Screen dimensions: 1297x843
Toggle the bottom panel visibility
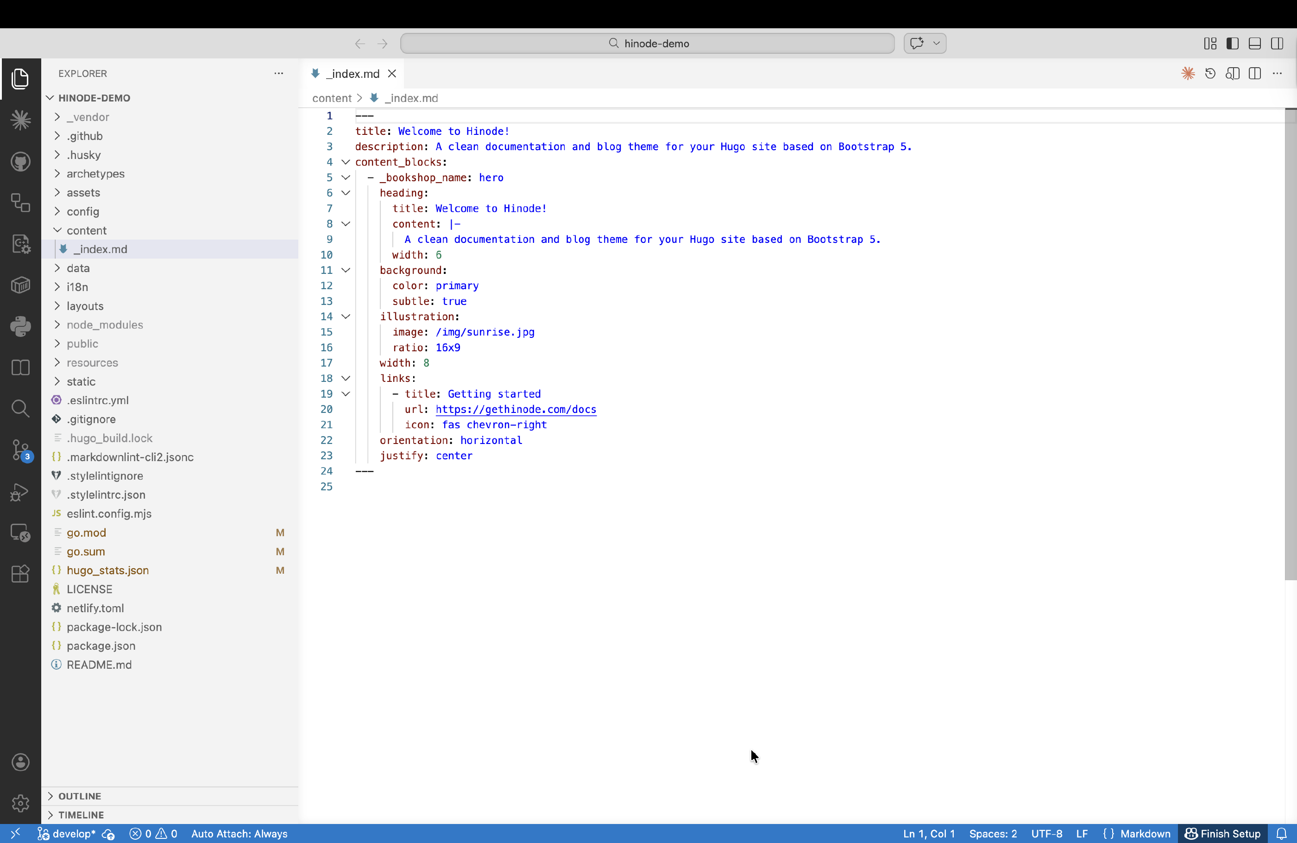pyautogui.click(x=1254, y=44)
